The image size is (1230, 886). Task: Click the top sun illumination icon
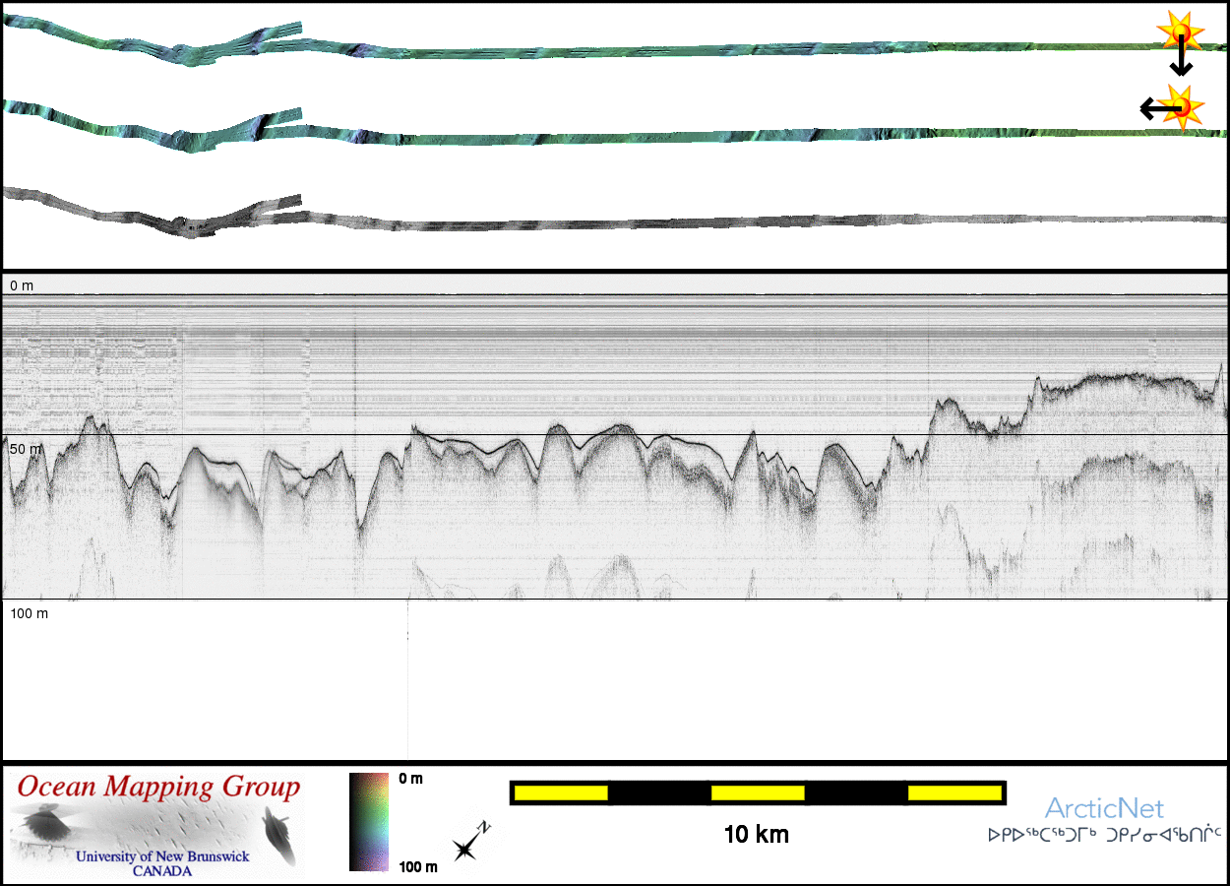pos(1178,32)
